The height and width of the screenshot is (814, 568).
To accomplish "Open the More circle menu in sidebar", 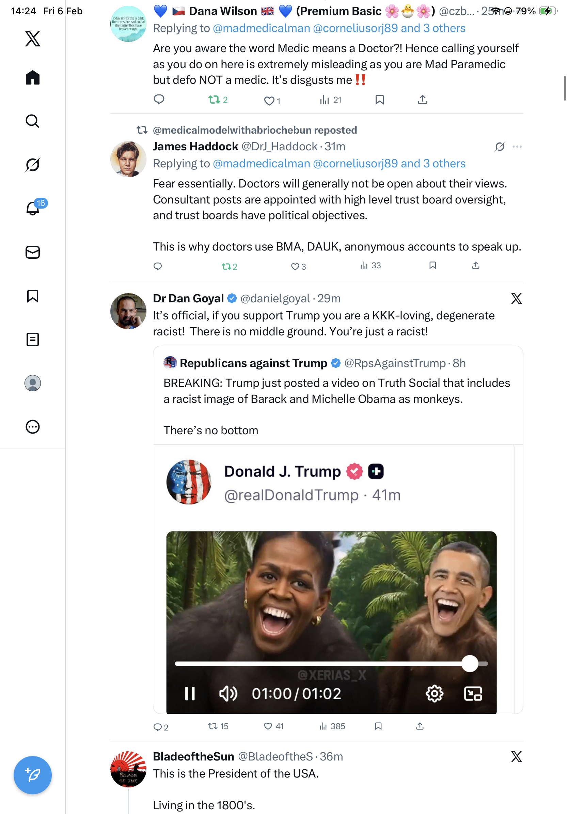I will click(x=33, y=427).
